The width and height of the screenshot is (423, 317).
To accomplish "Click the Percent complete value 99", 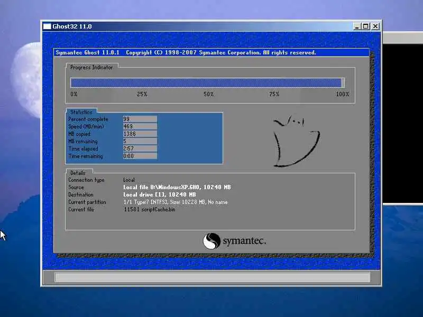I will point(140,119).
